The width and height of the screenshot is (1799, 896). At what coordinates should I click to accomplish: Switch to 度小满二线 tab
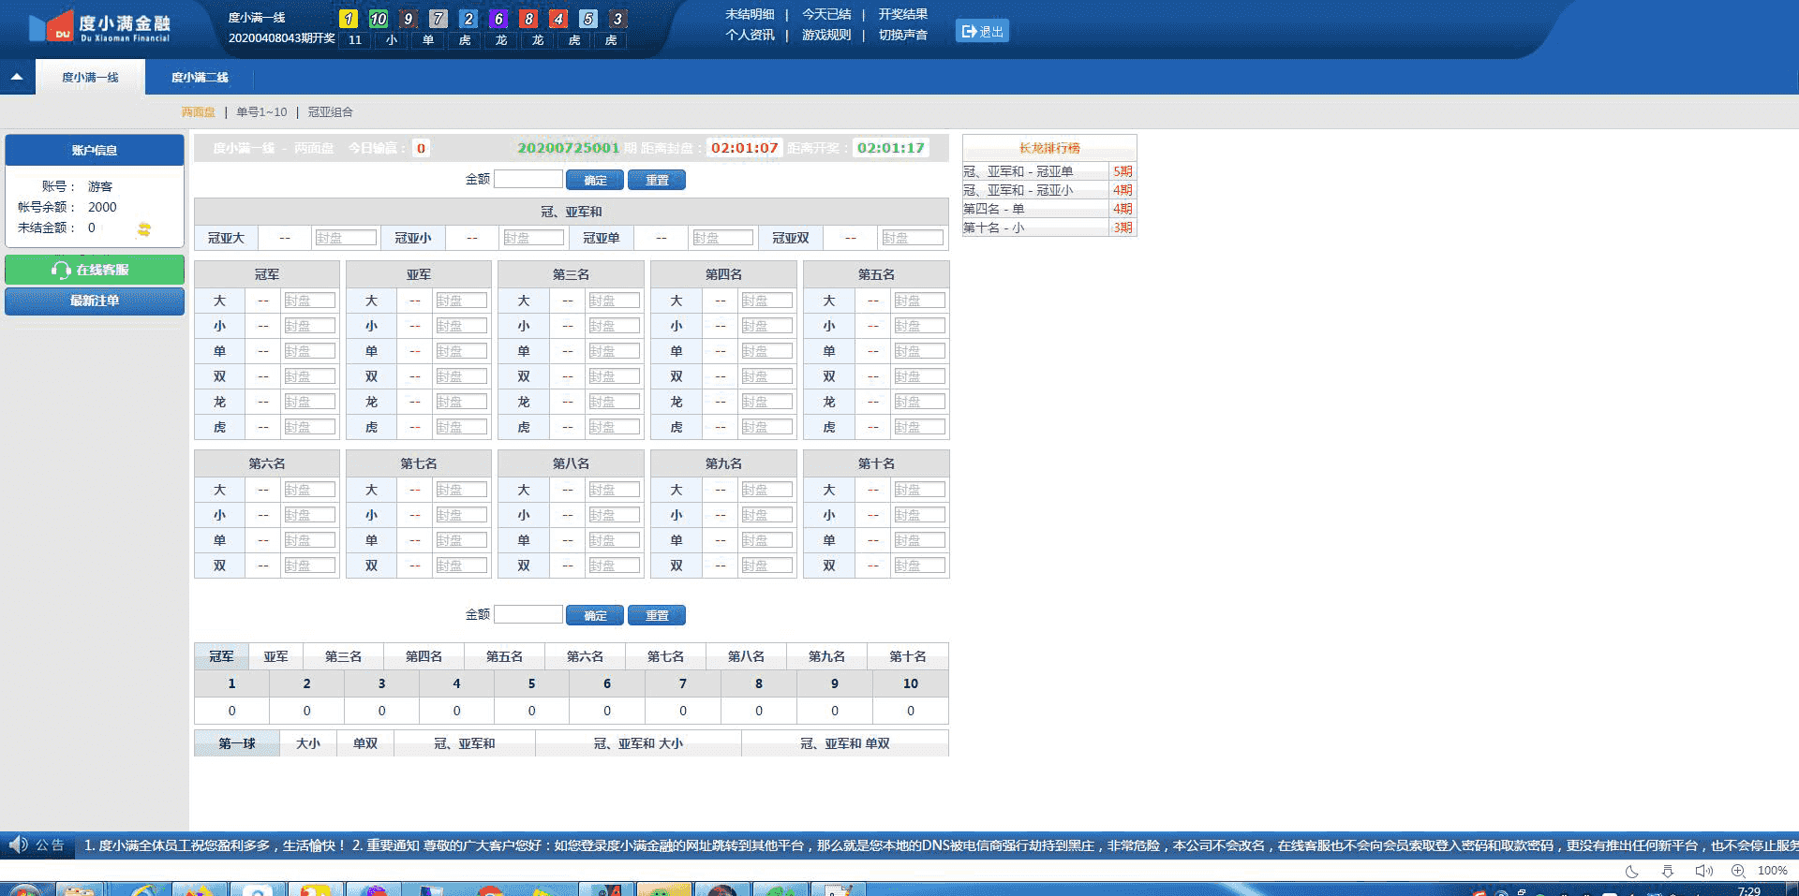[200, 78]
